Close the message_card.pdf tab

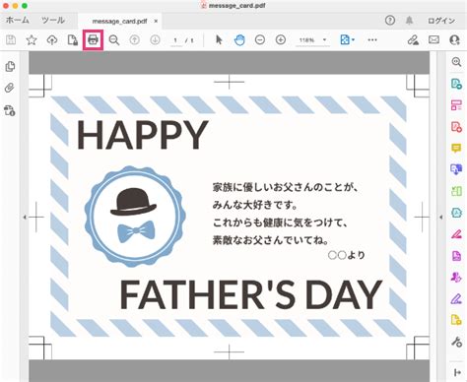(x=156, y=21)
